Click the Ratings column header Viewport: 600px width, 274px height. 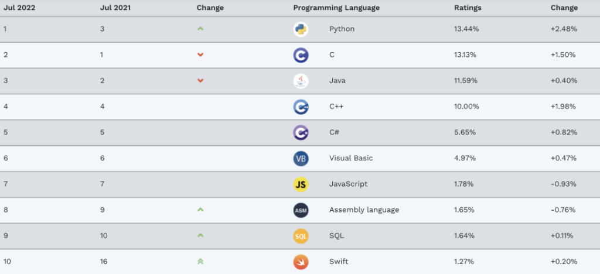click(x=468, y=8)
